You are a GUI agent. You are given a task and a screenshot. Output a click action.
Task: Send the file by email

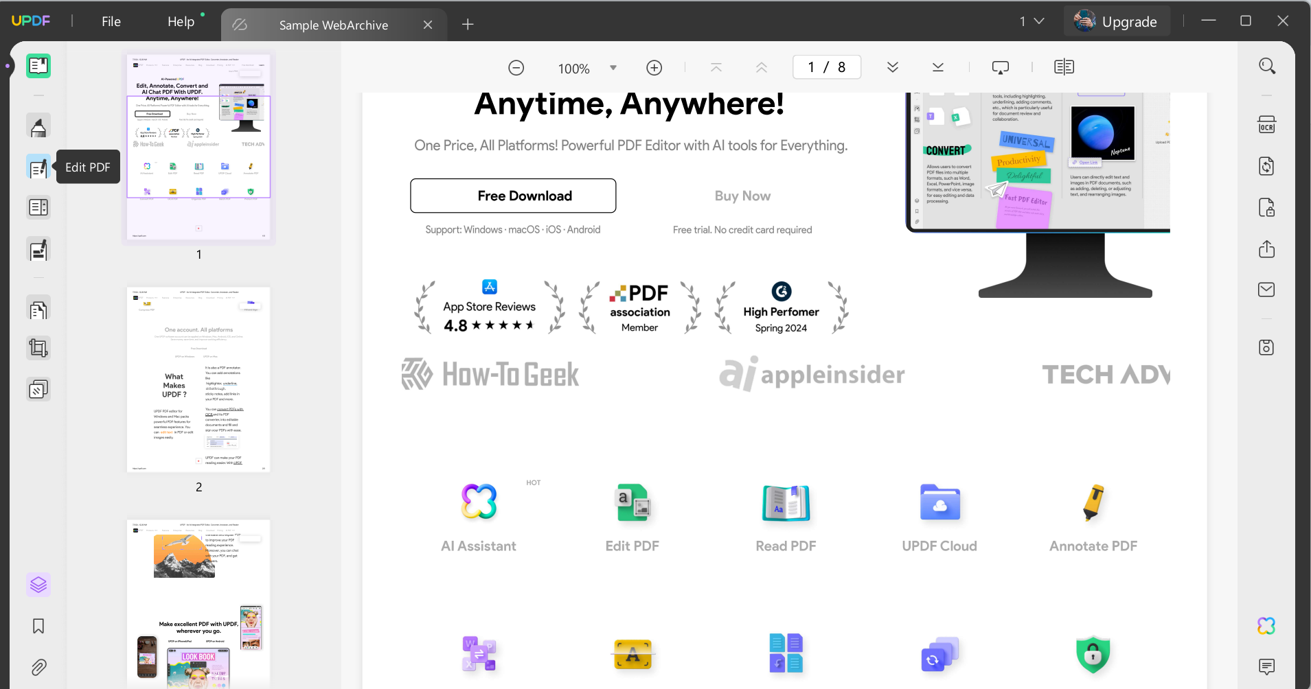pos(1267,290)
